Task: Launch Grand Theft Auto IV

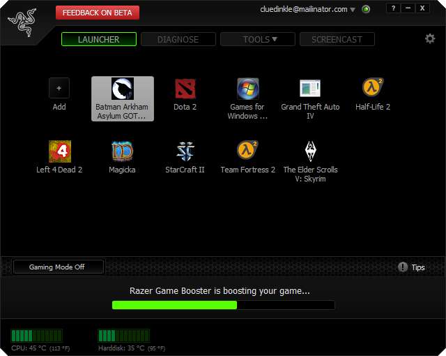Action: pos(310,89)
